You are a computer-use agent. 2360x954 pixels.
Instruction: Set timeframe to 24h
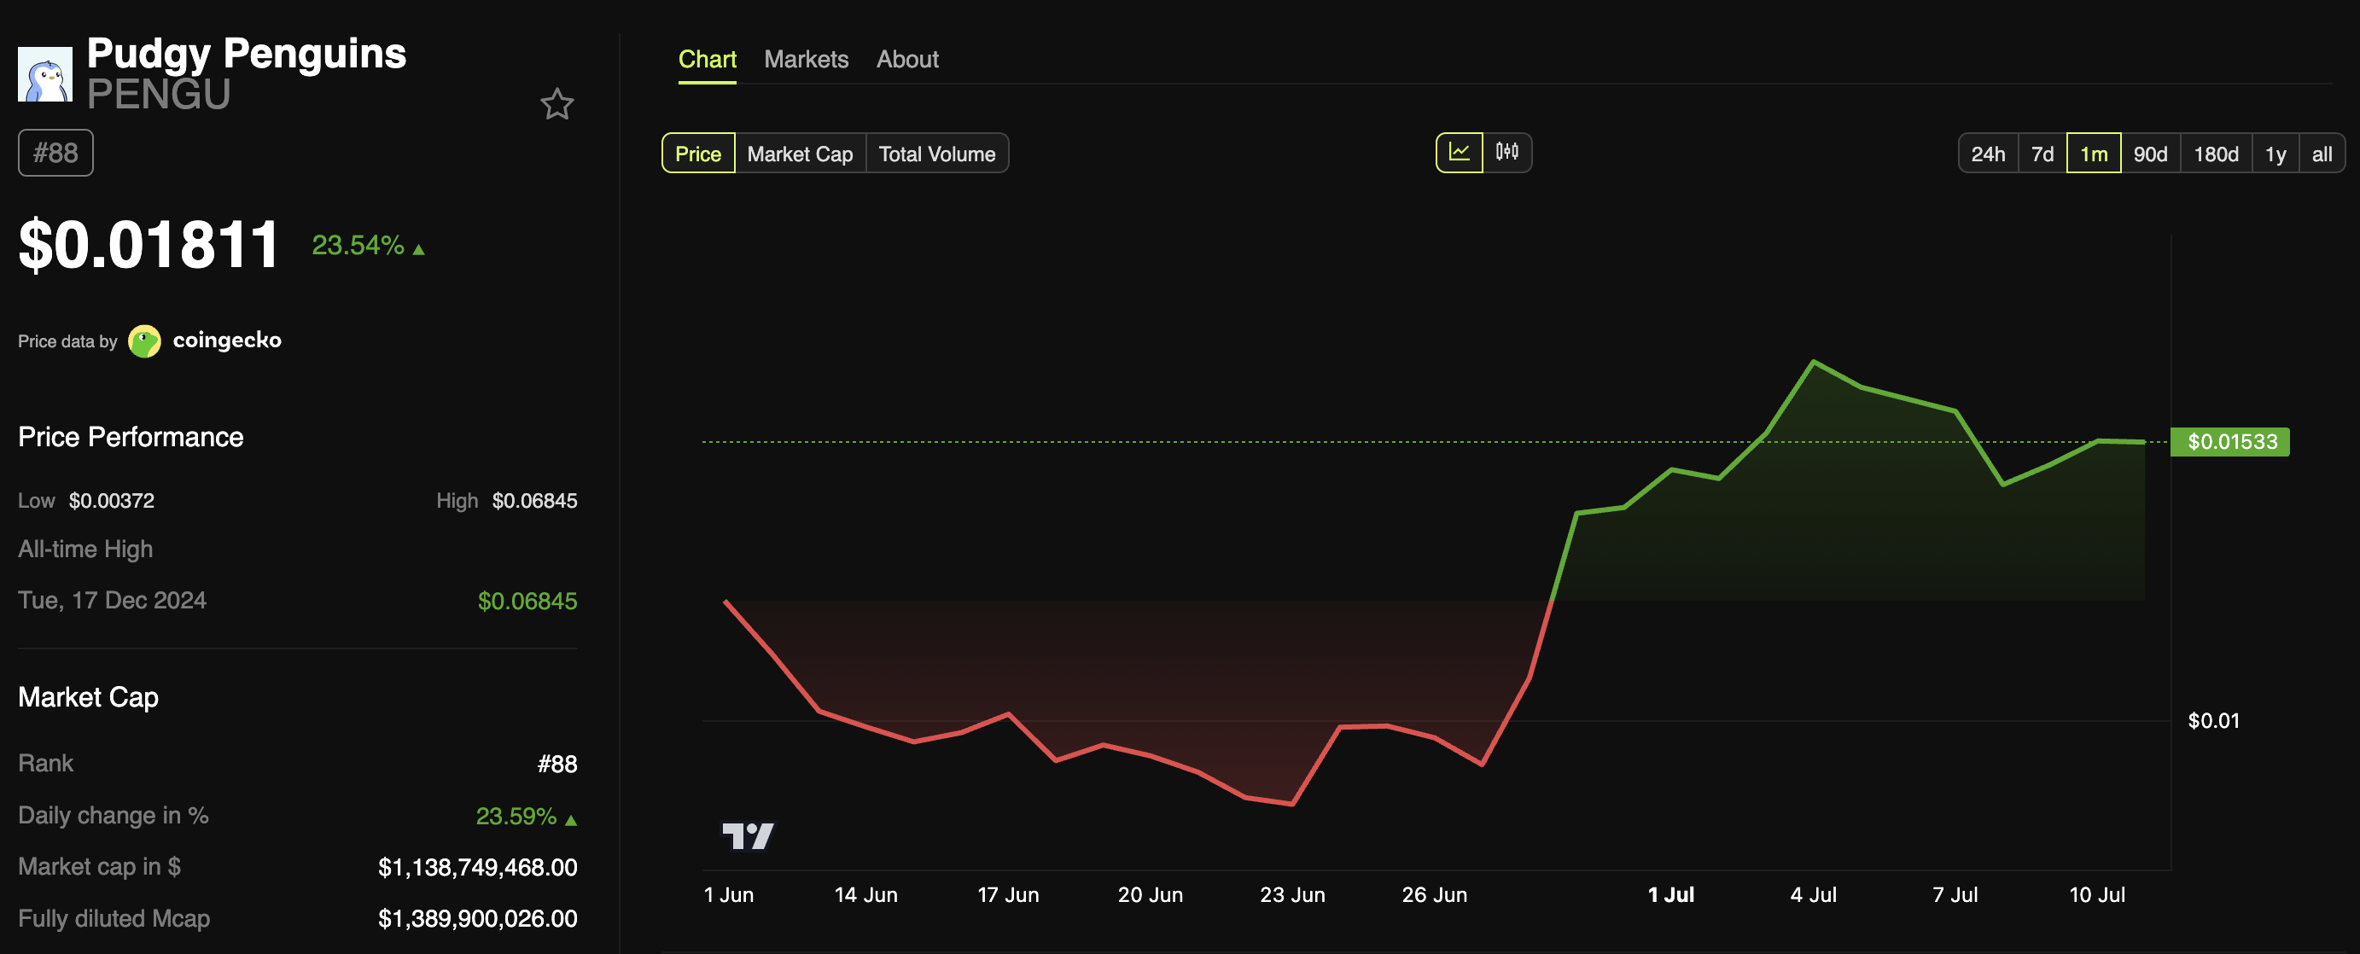tap(1987, 154)
